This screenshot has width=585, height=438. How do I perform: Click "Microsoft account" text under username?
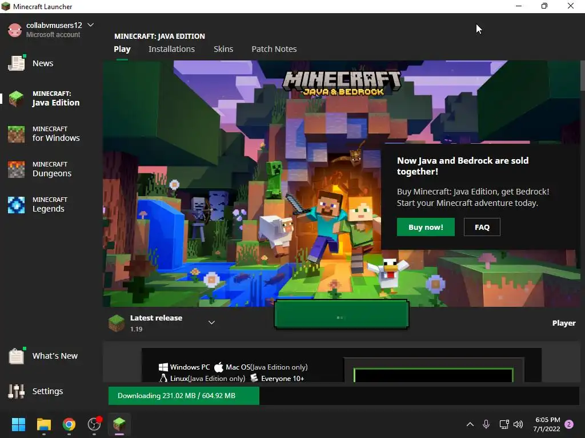(53, 35)
